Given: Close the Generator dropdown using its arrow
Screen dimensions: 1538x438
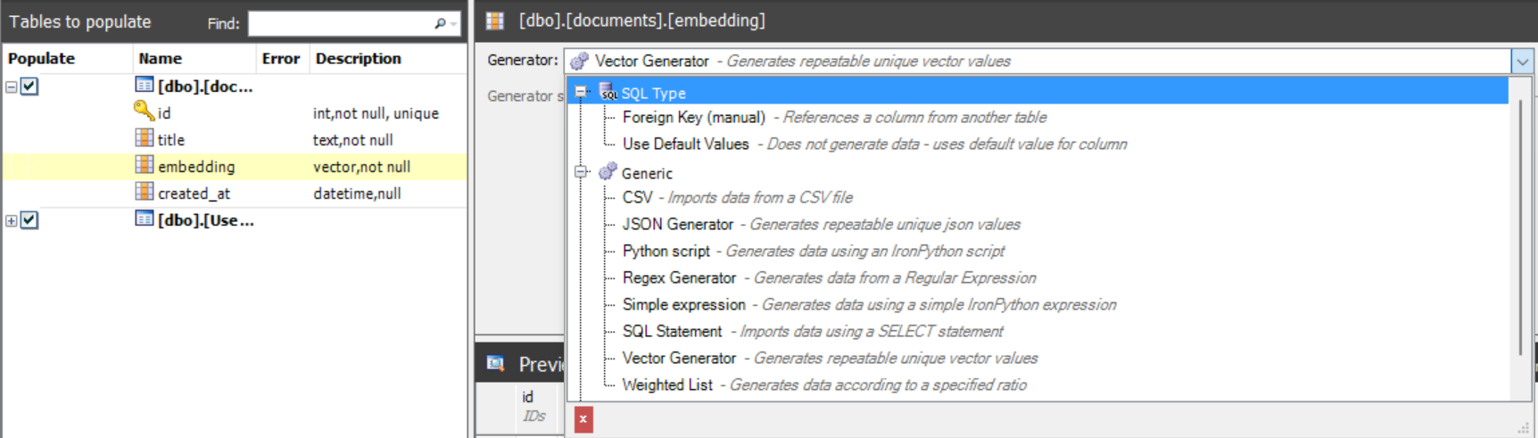Looking at the screenshot, I should (x=1522, y=62).
